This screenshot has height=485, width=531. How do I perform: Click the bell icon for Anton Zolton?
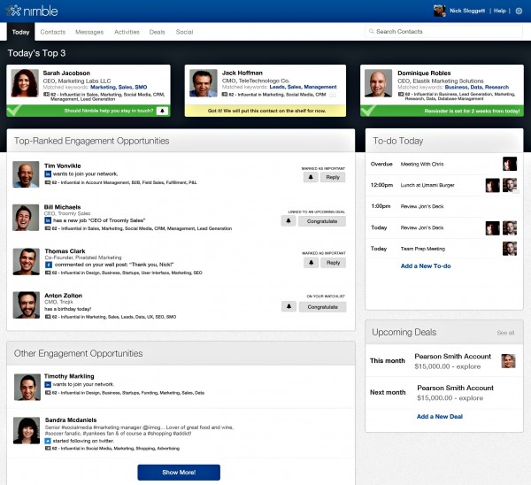(289, 307)
